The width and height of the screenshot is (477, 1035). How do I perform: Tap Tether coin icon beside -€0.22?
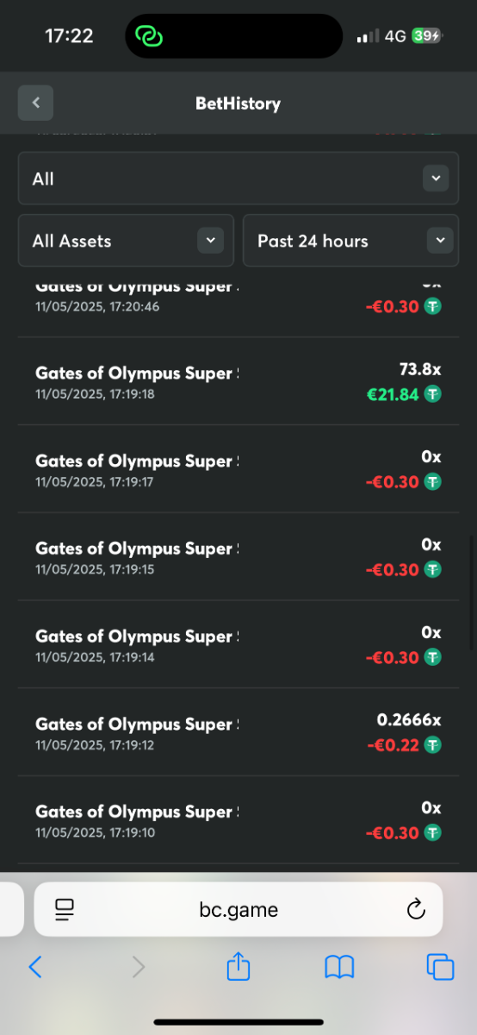coord(433,744)
